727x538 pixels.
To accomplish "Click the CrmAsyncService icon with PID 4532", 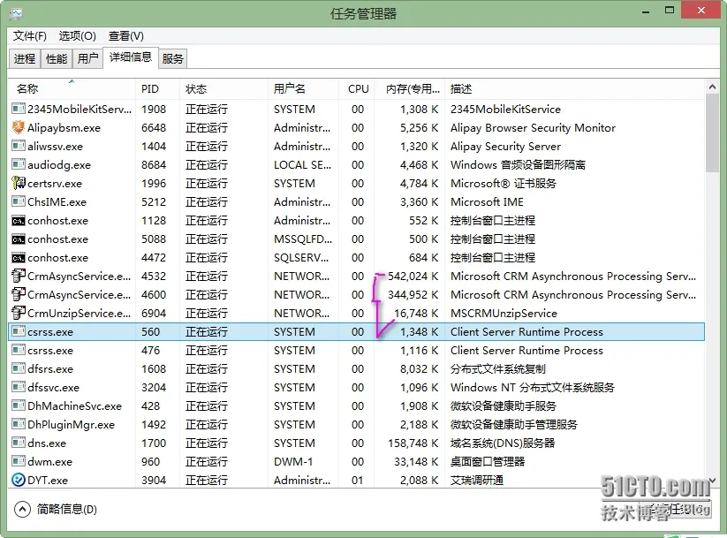I will [19, 276].
